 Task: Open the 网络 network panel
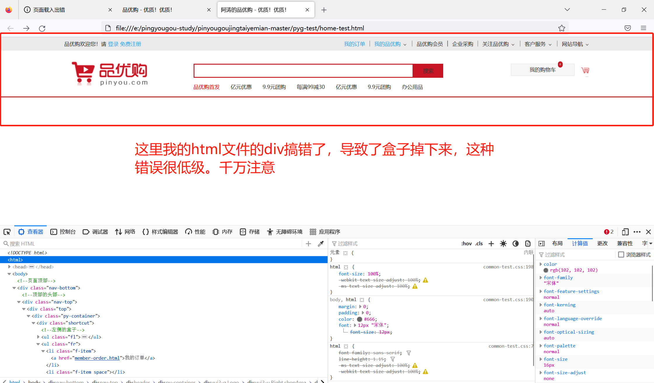click(125, 232)
